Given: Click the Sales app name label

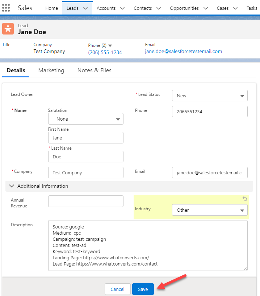Looking at the screenshot, I should pos(25,8).
